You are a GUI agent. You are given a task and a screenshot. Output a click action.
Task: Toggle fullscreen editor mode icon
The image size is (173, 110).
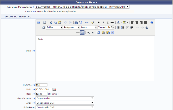coord(39,22)
